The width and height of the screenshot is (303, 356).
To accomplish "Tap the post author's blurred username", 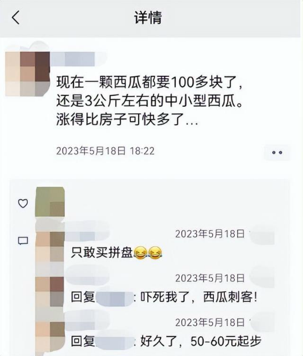I will tap(73, 59).
